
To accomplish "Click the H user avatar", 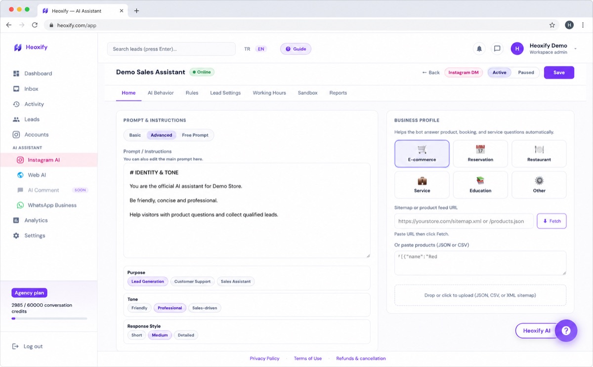I will 517,48.
